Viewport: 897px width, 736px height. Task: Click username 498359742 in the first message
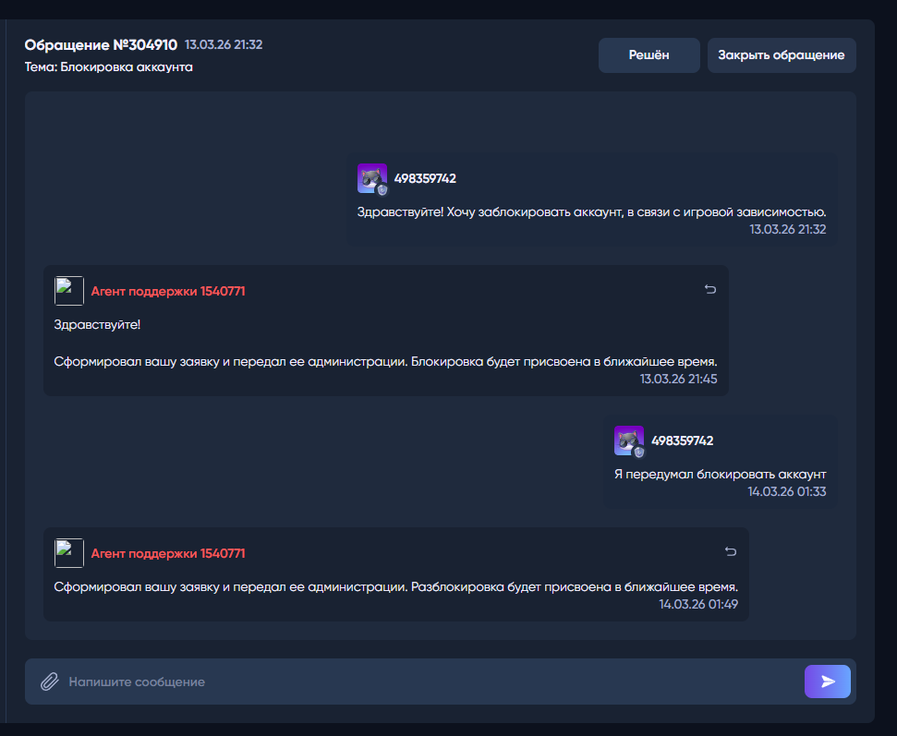coord(425,178)
